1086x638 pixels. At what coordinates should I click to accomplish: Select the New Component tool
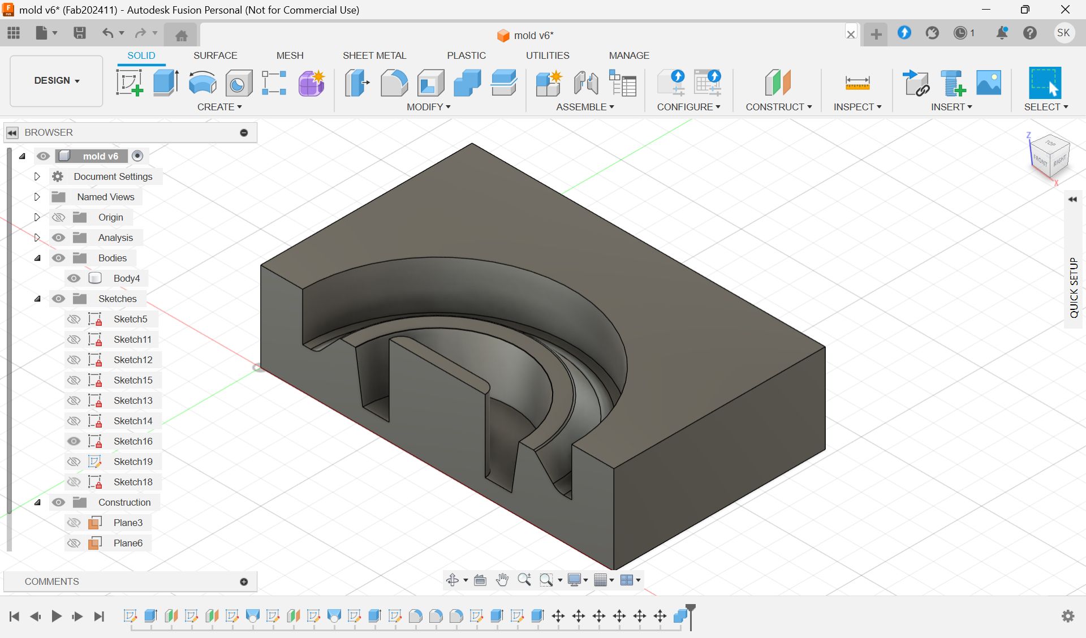tap(549, 83)
